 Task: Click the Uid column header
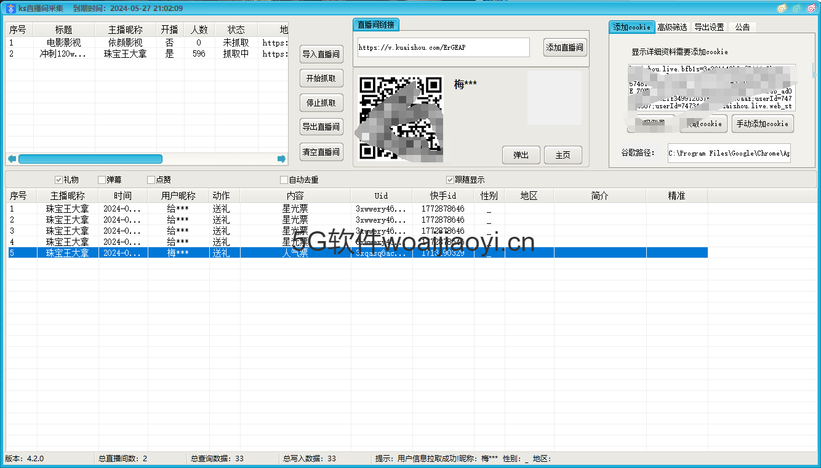tap(382, 196)
